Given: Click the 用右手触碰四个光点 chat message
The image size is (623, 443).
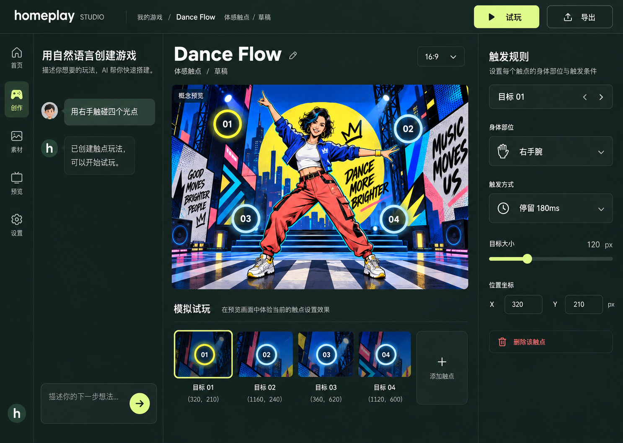Looking at the screenshot, I should tap(109, 112).
